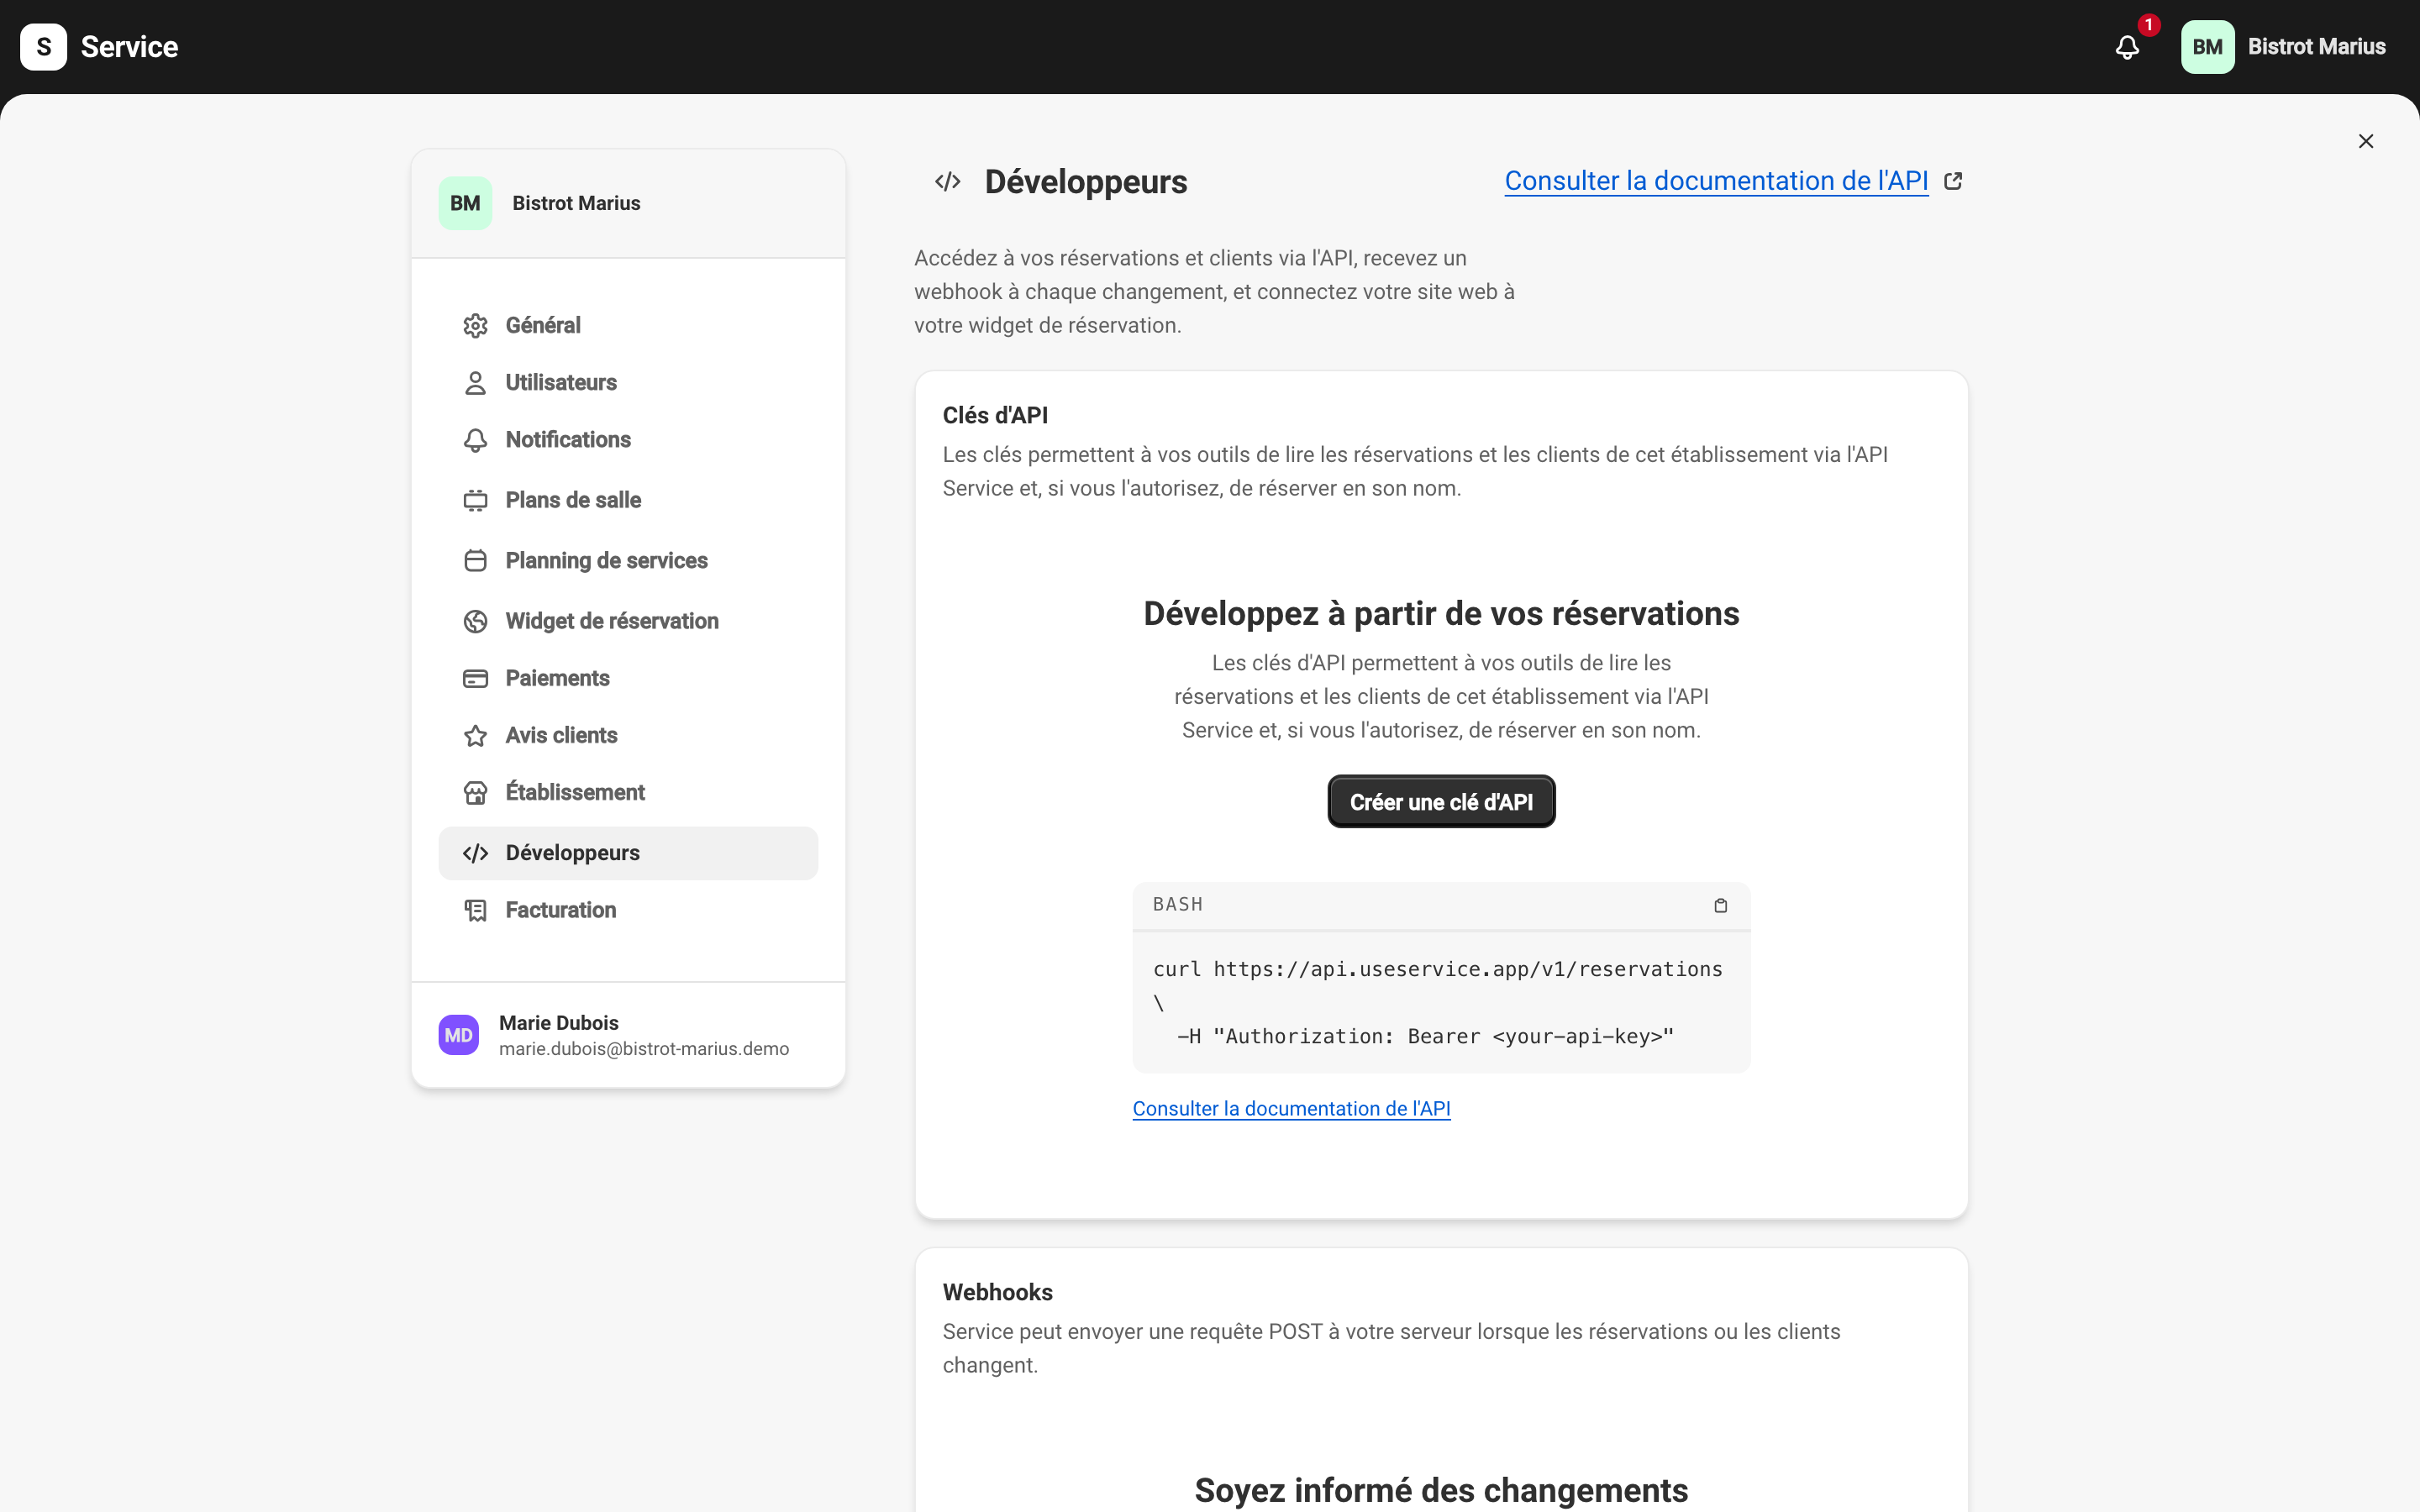This screenshot has height=1512, width=2420.
Task: Click the Webhooks section title
Action: tap(997, 1293)
